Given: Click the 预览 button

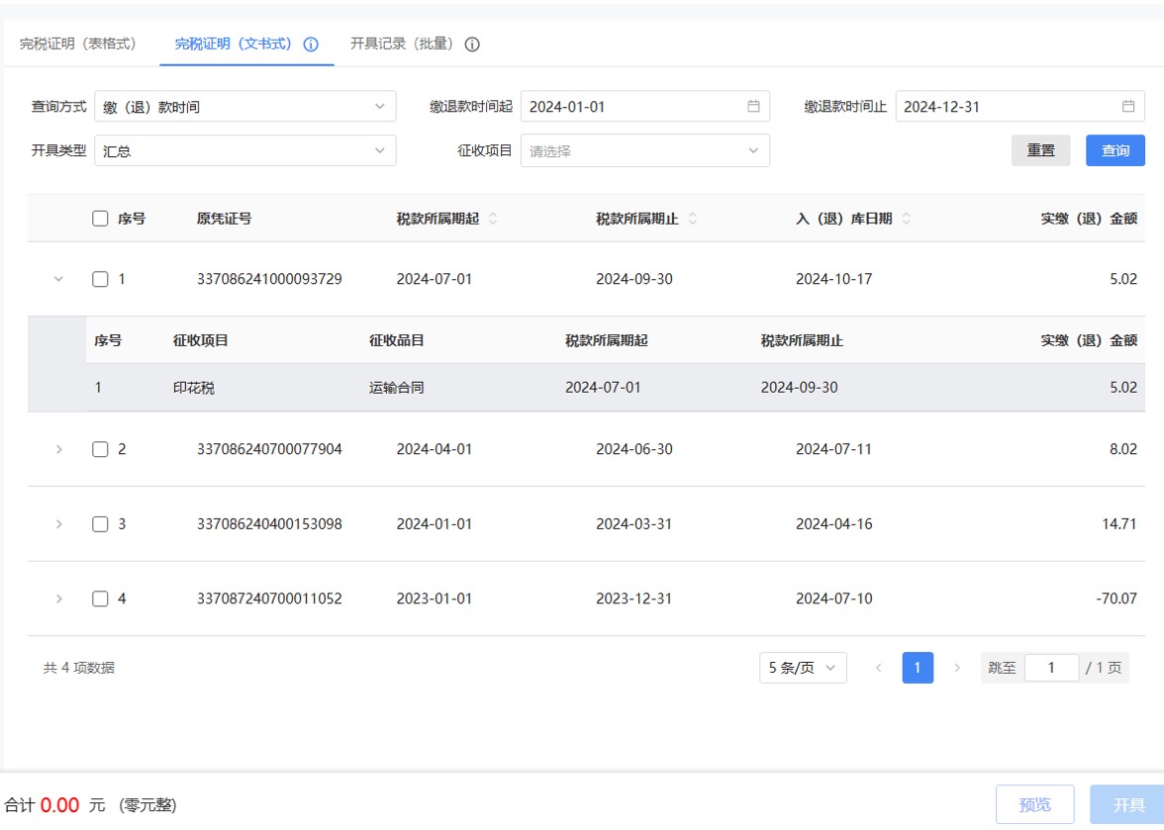Looking at the screenshot, I should (1035, 805).
